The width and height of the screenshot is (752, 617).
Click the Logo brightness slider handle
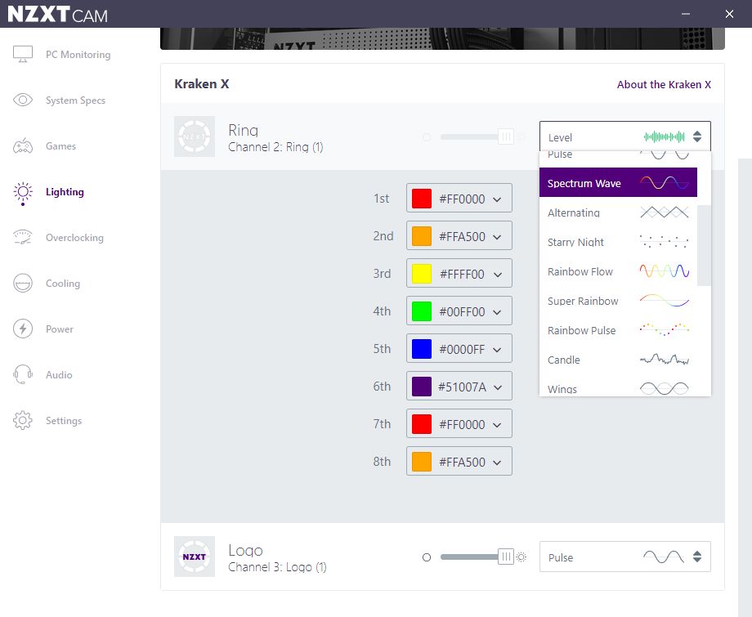click(x=505, y=557)
